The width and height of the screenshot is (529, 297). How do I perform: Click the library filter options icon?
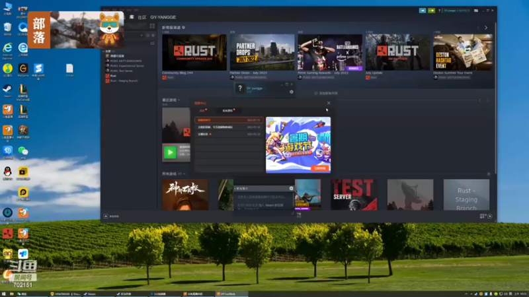coord(152,43)
